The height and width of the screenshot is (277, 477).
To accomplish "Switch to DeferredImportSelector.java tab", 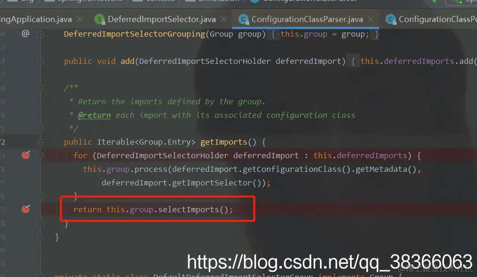I will click(161, 19).
